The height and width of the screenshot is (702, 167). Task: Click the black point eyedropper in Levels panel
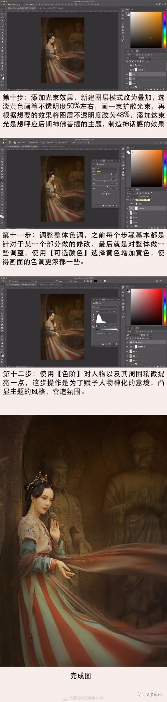tap(94, 314)
